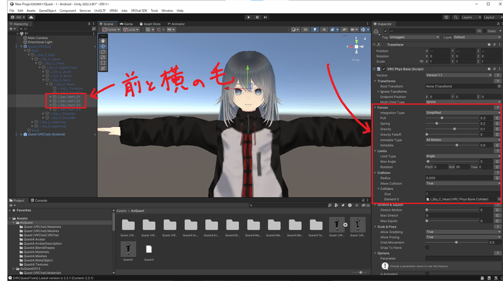Screen dimensions: 503x281
Task: Click Version row help (?) button
Action: point(497,75)
